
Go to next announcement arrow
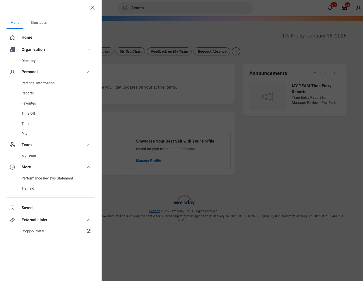tap(334, 73)
